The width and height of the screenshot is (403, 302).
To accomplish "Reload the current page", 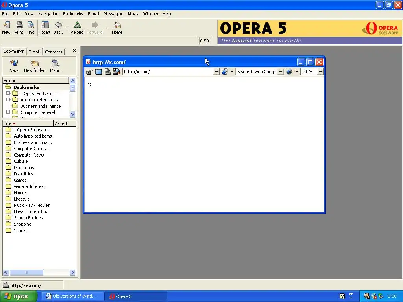I will coord(77,28).
